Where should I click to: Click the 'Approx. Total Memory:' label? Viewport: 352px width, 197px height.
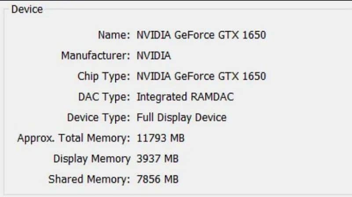coord(73,138)
